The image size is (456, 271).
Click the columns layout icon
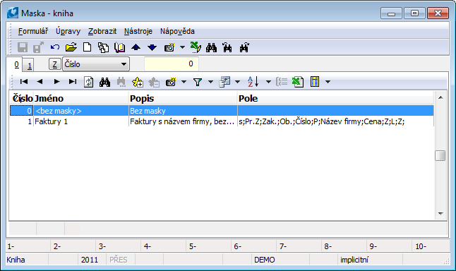click(224, 82)
